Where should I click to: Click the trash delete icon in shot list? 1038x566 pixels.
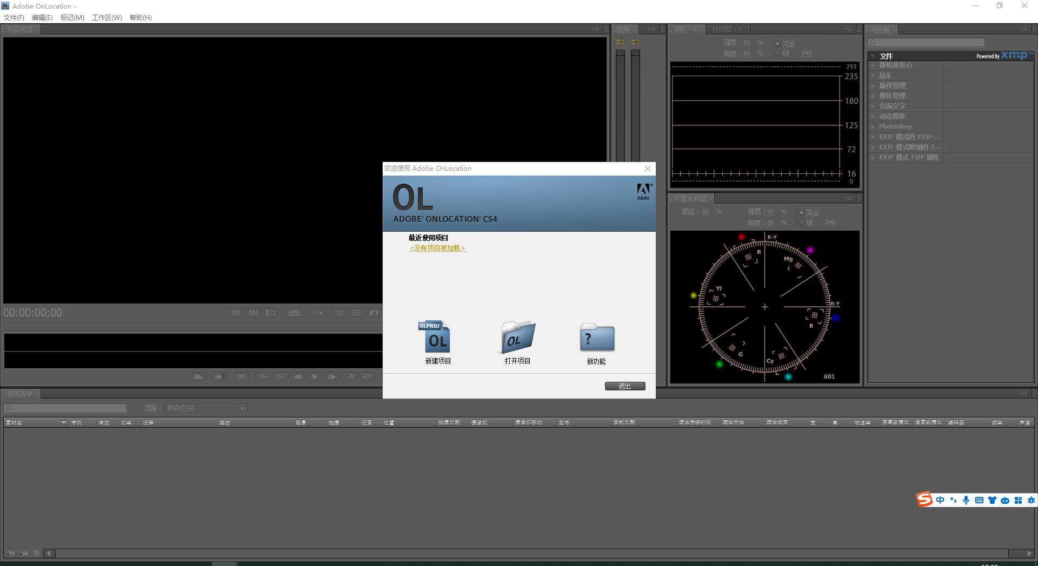tap(37, 553)
